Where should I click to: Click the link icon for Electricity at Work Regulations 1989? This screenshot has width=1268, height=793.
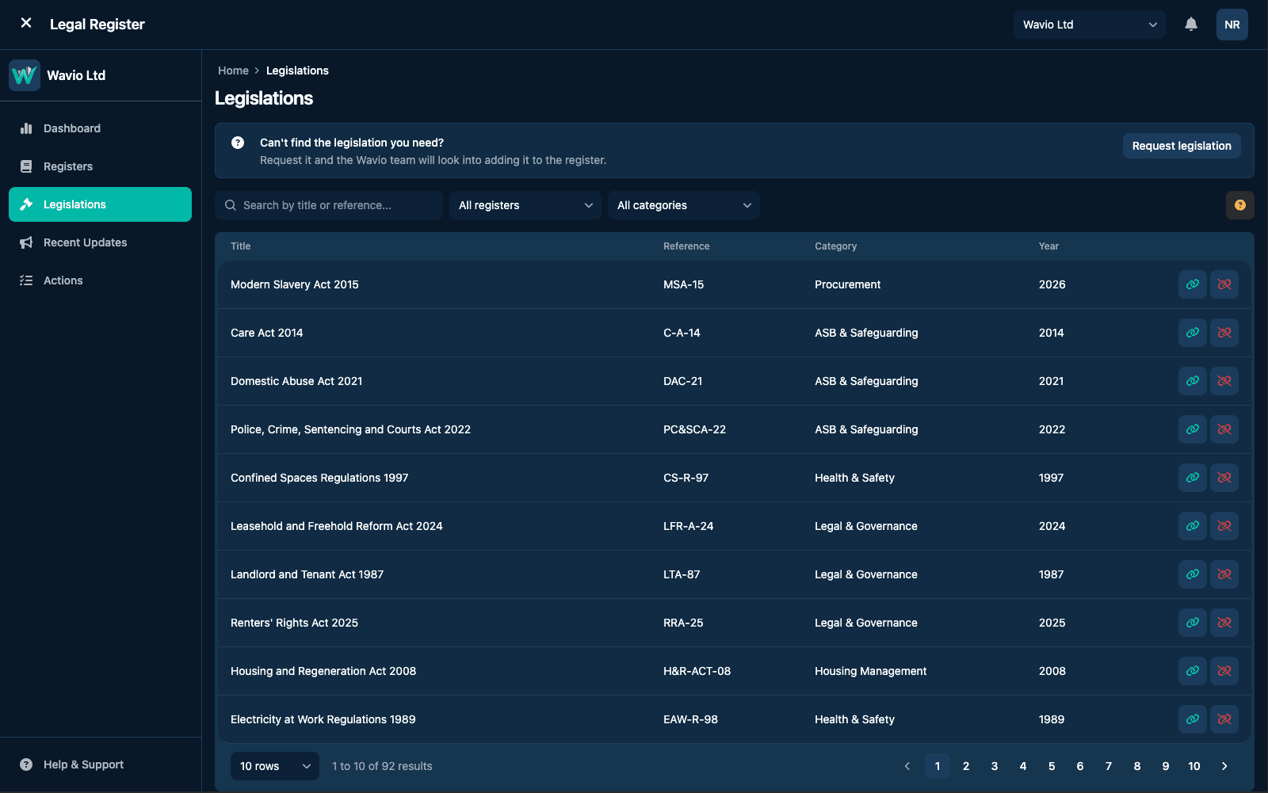point(1193,719)
